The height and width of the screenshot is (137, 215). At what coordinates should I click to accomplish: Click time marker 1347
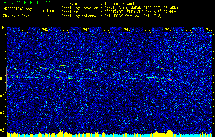point(147,29)
